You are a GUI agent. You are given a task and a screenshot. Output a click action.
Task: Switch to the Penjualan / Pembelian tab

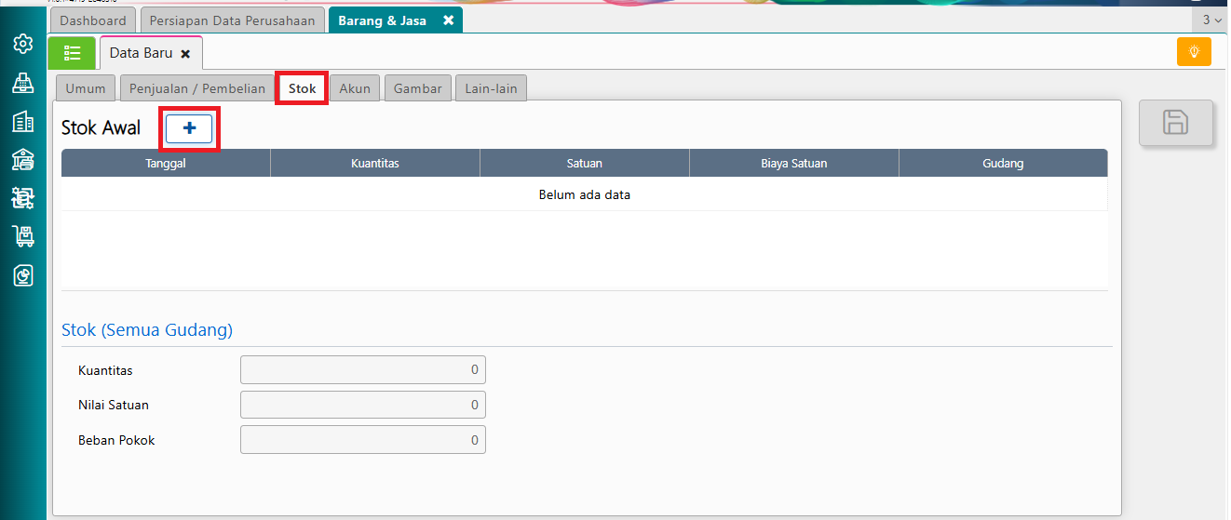tap(197, 88)
